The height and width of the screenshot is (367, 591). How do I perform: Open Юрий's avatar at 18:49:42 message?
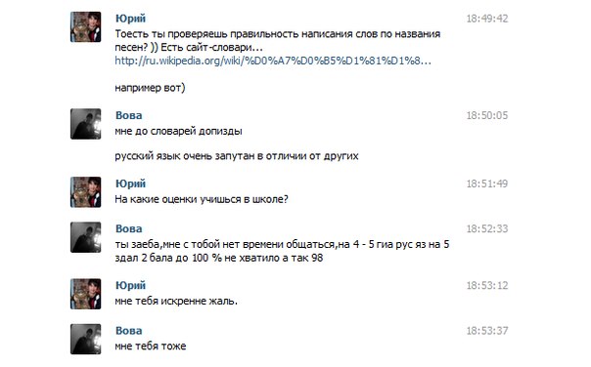pyautogui.click(x=85, y=26)
